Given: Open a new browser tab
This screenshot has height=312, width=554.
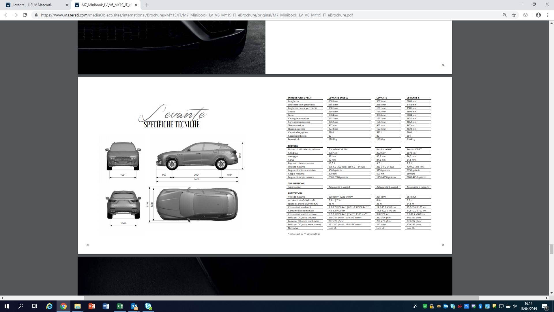Looking at the screenshot, I should click(147, 5).
